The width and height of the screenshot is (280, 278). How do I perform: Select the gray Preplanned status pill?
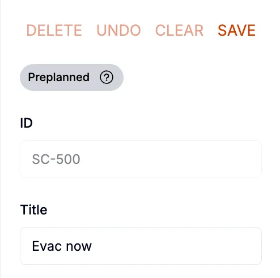click(x=71, y=77)
